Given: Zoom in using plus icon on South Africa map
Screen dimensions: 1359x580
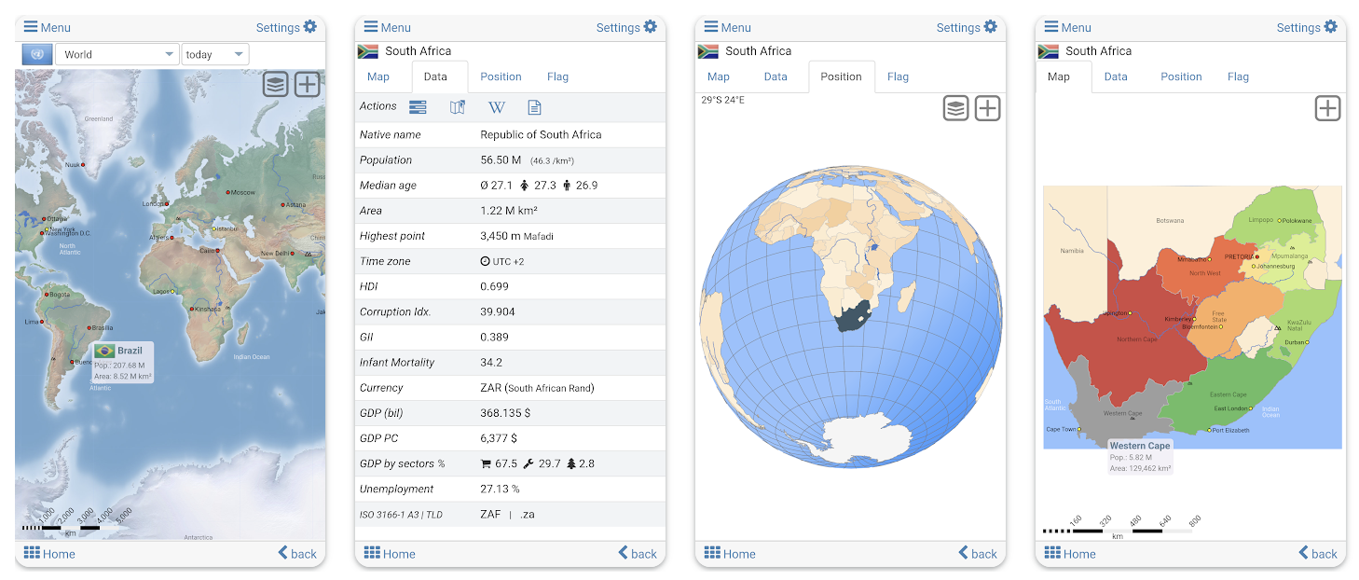Looking at the screenshot, I should [x=1327, y=108].
